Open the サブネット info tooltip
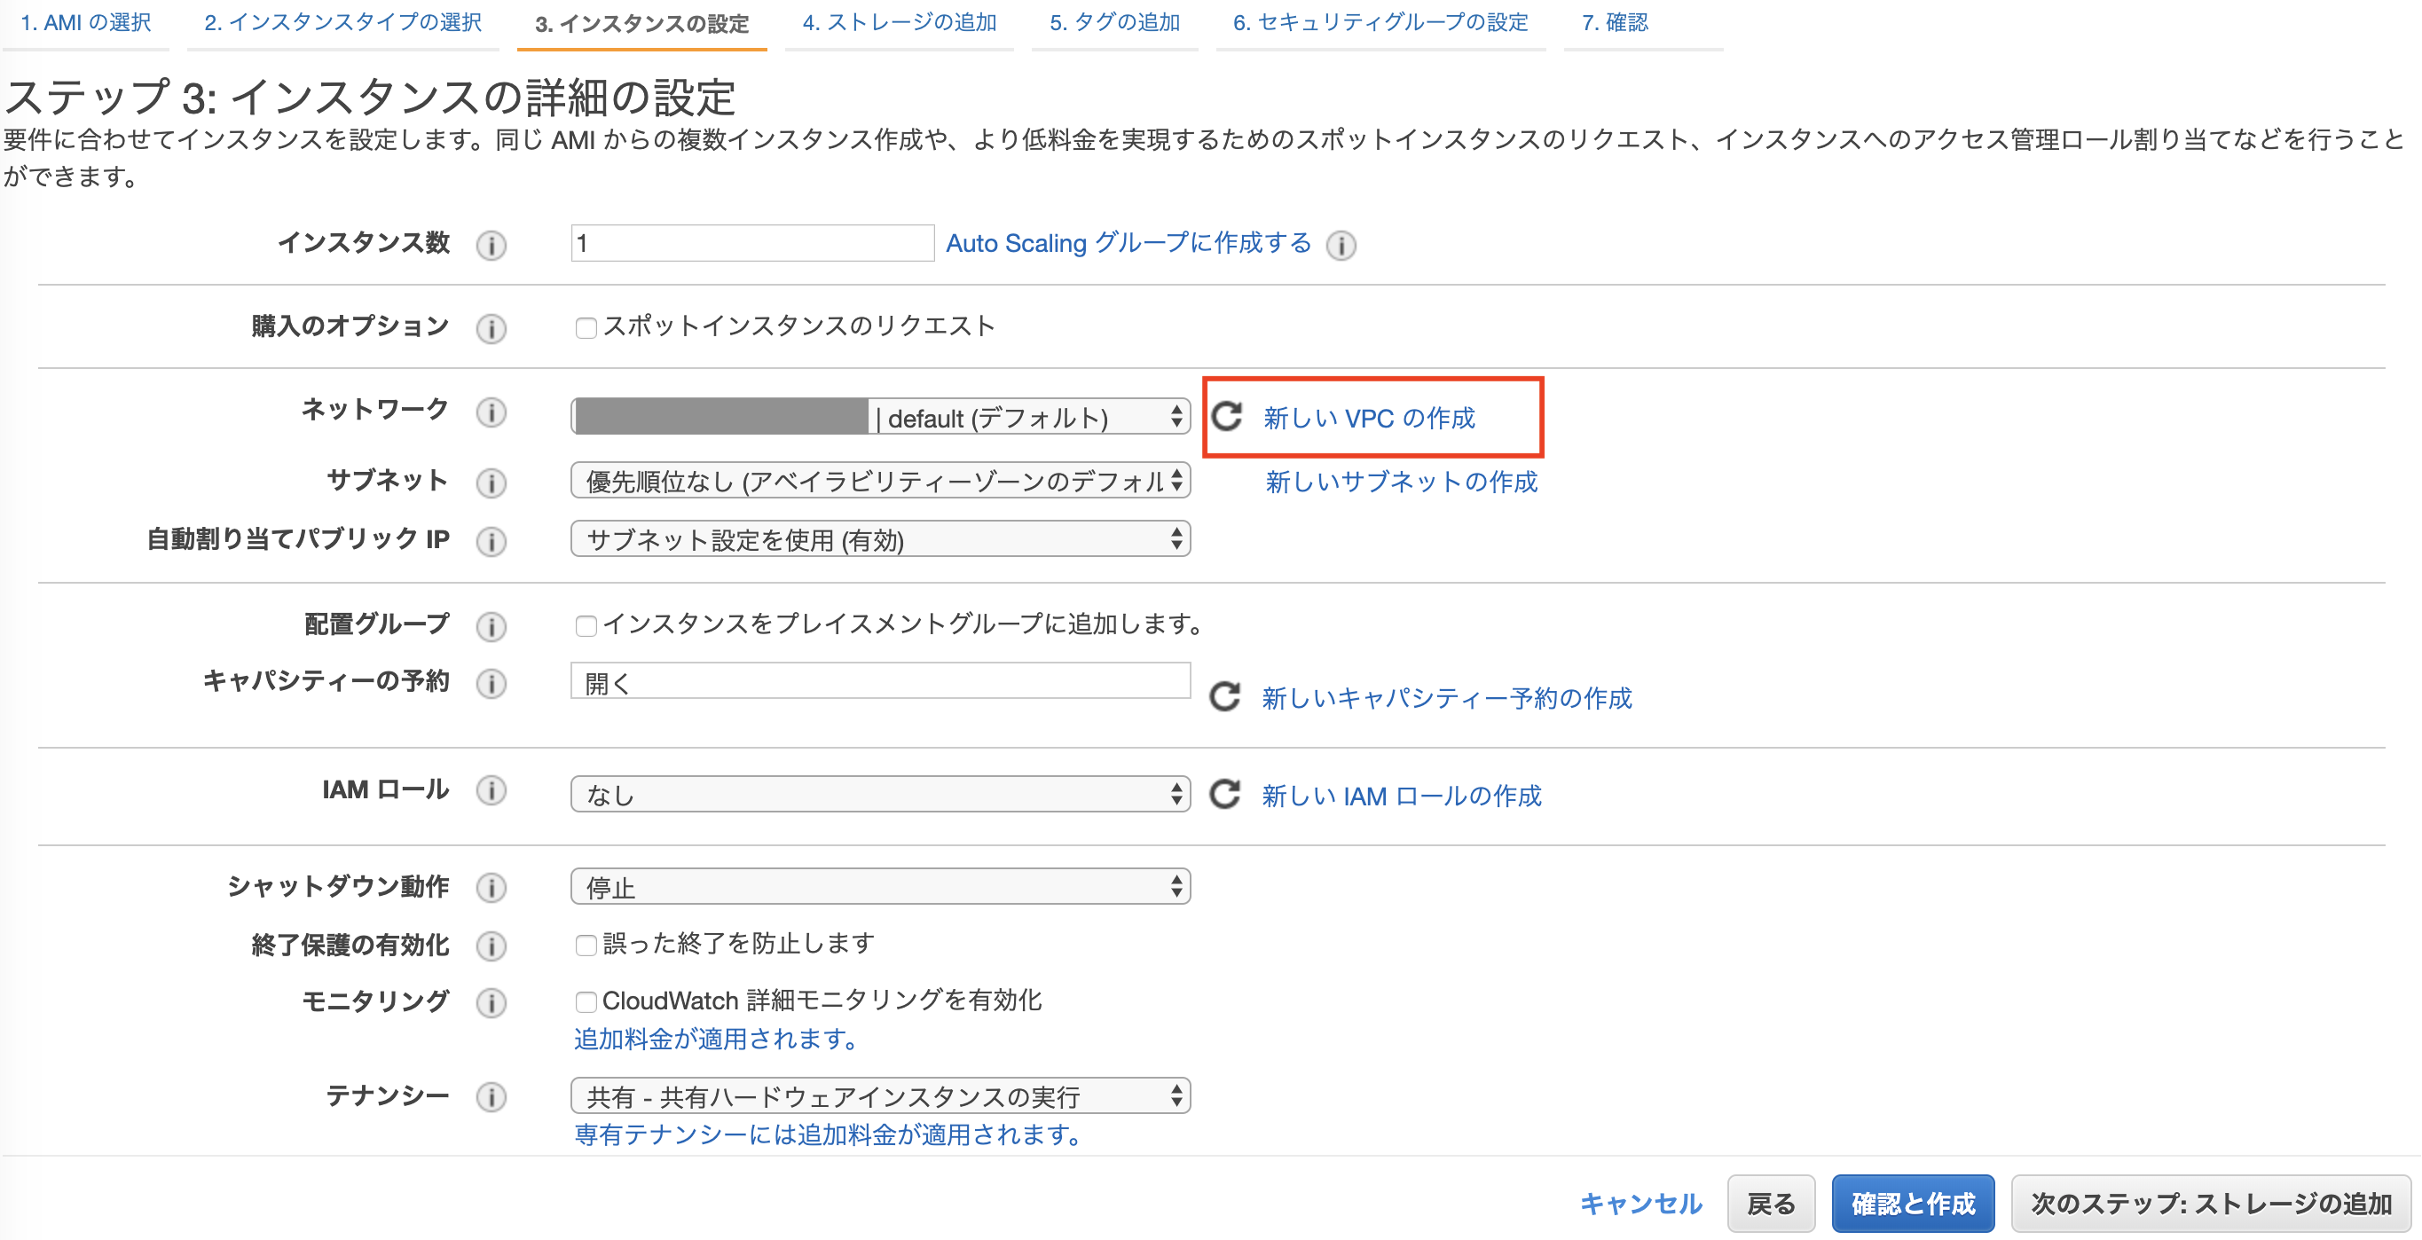The width and height of the screenshot is (2422, 1240). click(490, 483)
